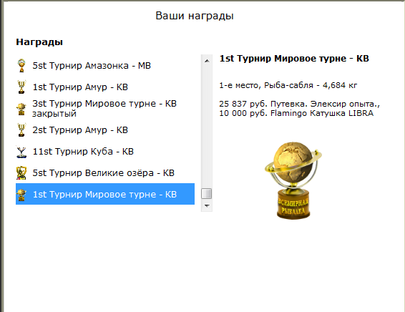Click the awards list scrollbar thumb
405x312 pixels.
[206, 193]
